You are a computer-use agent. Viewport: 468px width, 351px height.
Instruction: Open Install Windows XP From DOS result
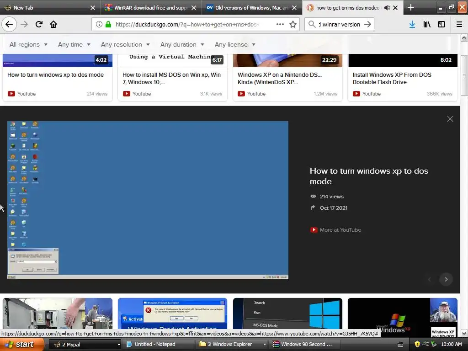[392, 78]
